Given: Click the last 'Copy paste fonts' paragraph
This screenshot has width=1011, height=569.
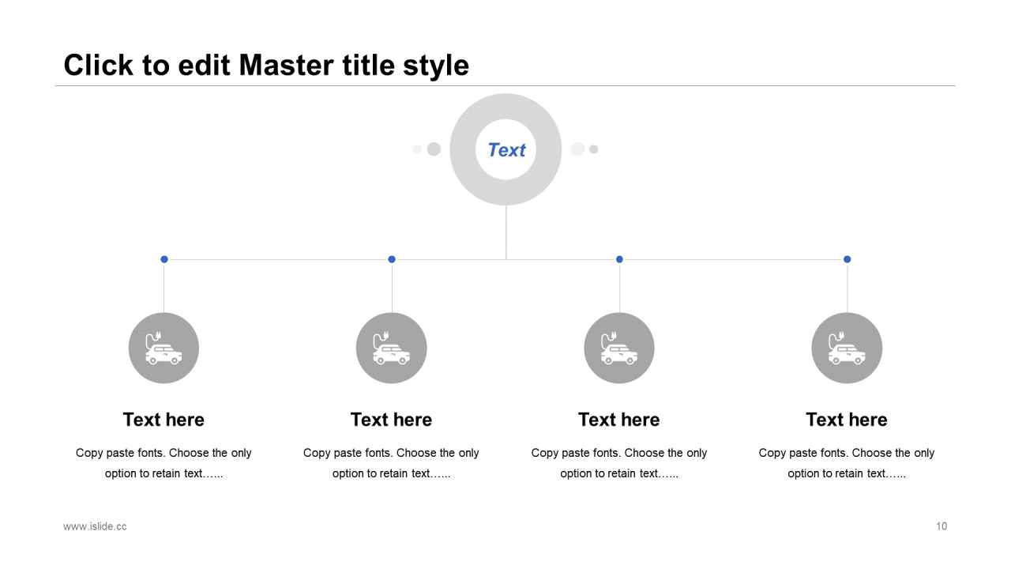Looking at the screenshot, I should [847, 463].
